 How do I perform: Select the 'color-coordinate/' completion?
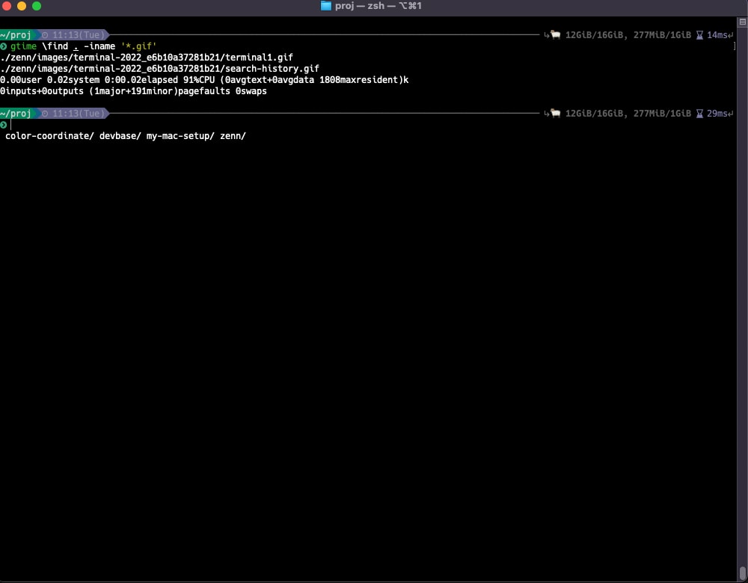pyautogui.click(x=49, y=136)
